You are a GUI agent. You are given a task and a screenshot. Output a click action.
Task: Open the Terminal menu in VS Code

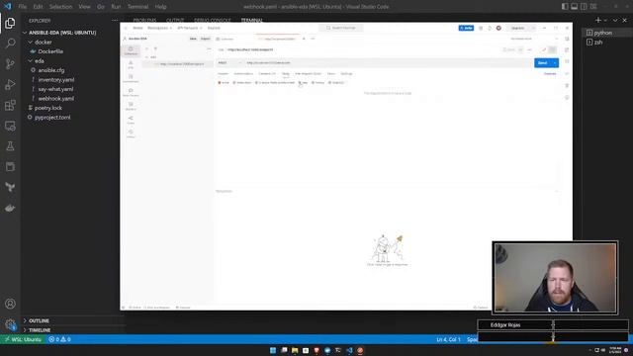(x=137, y=7)
